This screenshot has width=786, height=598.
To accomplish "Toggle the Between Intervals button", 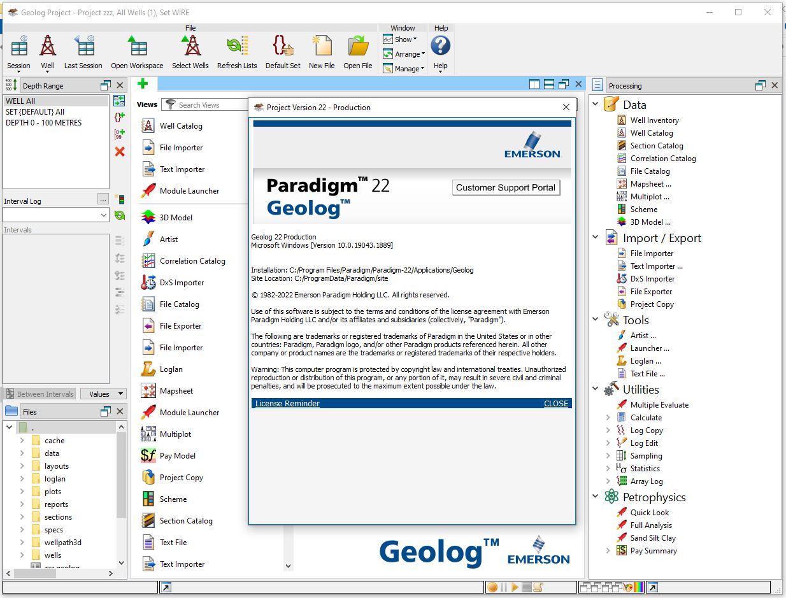I will tap(39, 394).
